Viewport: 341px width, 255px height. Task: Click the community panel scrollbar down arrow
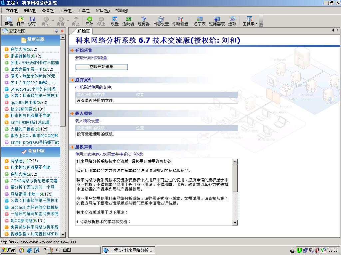click(x=63, y=234)
